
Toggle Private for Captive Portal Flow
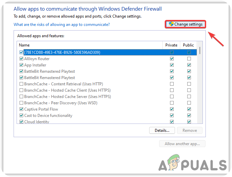(172, 109)
